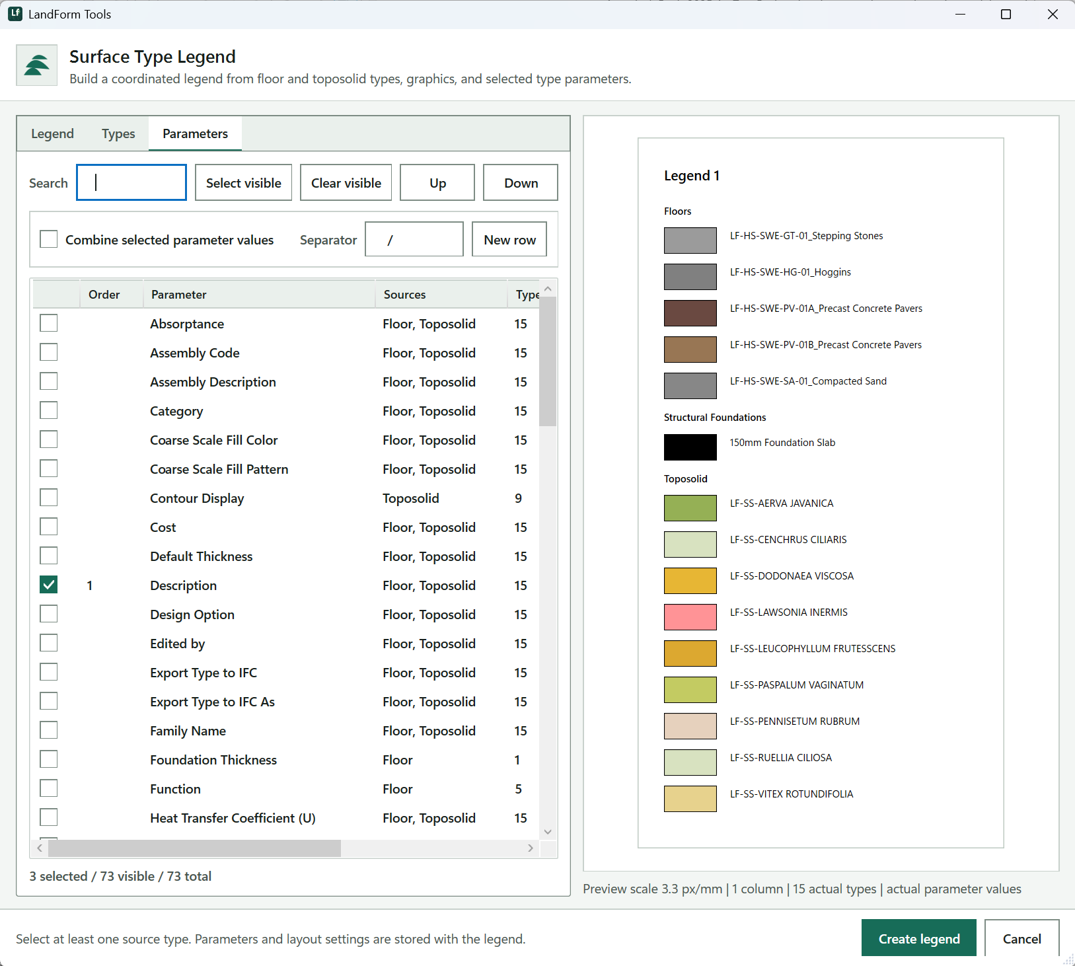1075x966 pixels.
Task: Check the Absorptance parameter checkbox
Action: click(48, 323)
